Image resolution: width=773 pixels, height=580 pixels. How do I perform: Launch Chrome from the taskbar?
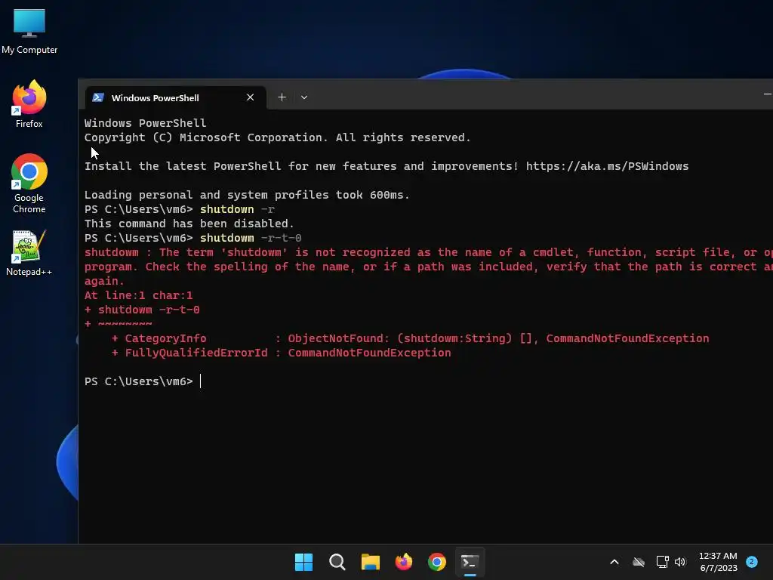(437, 562)
